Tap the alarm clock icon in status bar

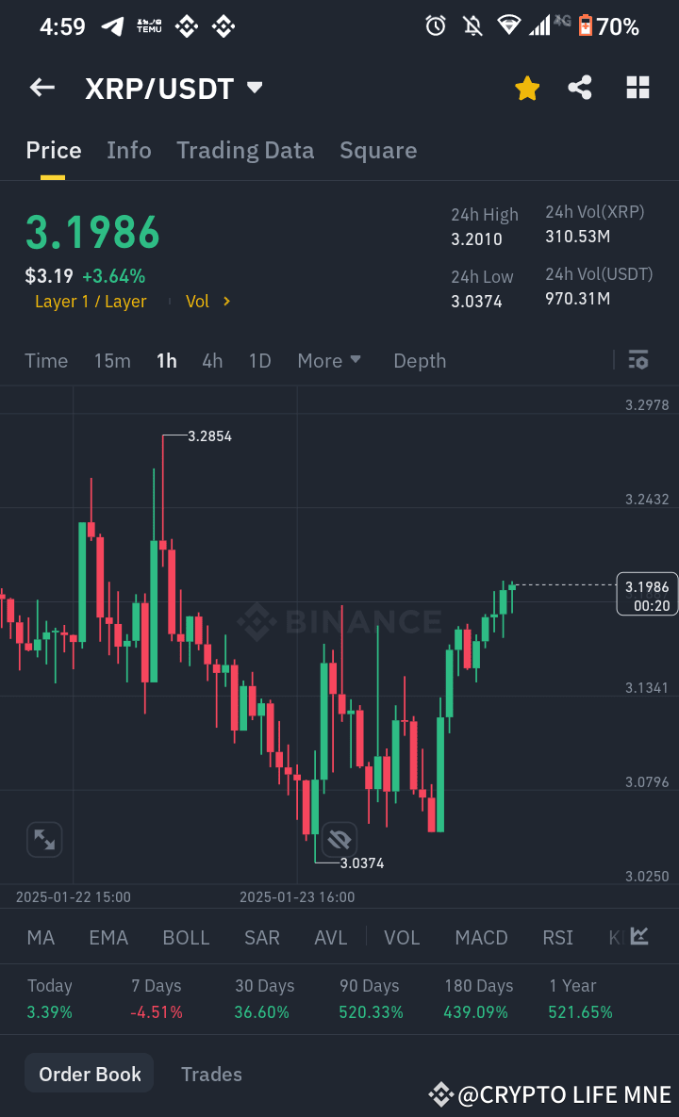[435, 25]
